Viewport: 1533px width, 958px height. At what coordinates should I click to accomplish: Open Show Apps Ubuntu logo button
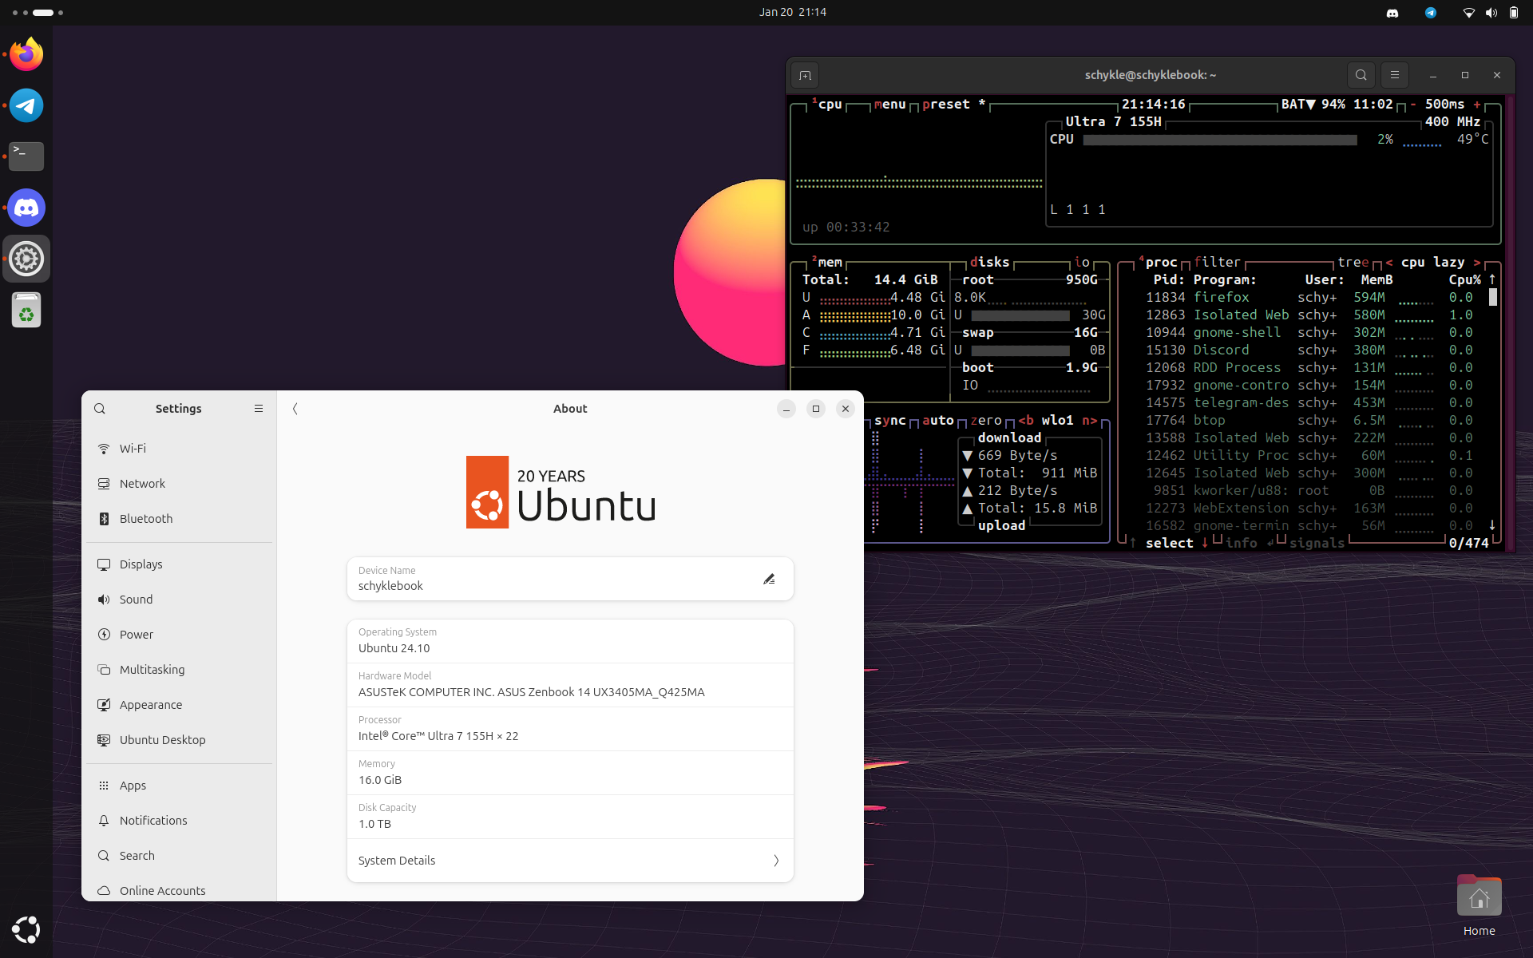point(26,929)
